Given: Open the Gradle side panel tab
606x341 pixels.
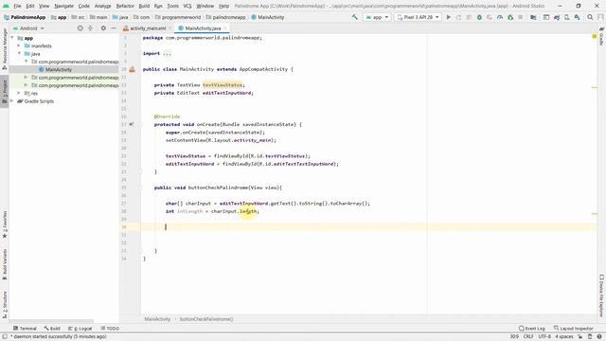Looking at the screenshot, I should (602, 37).
